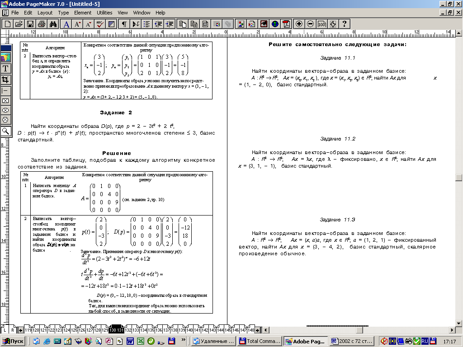Click the Place image icon
The image size is (463, 347).
[252, 24]
